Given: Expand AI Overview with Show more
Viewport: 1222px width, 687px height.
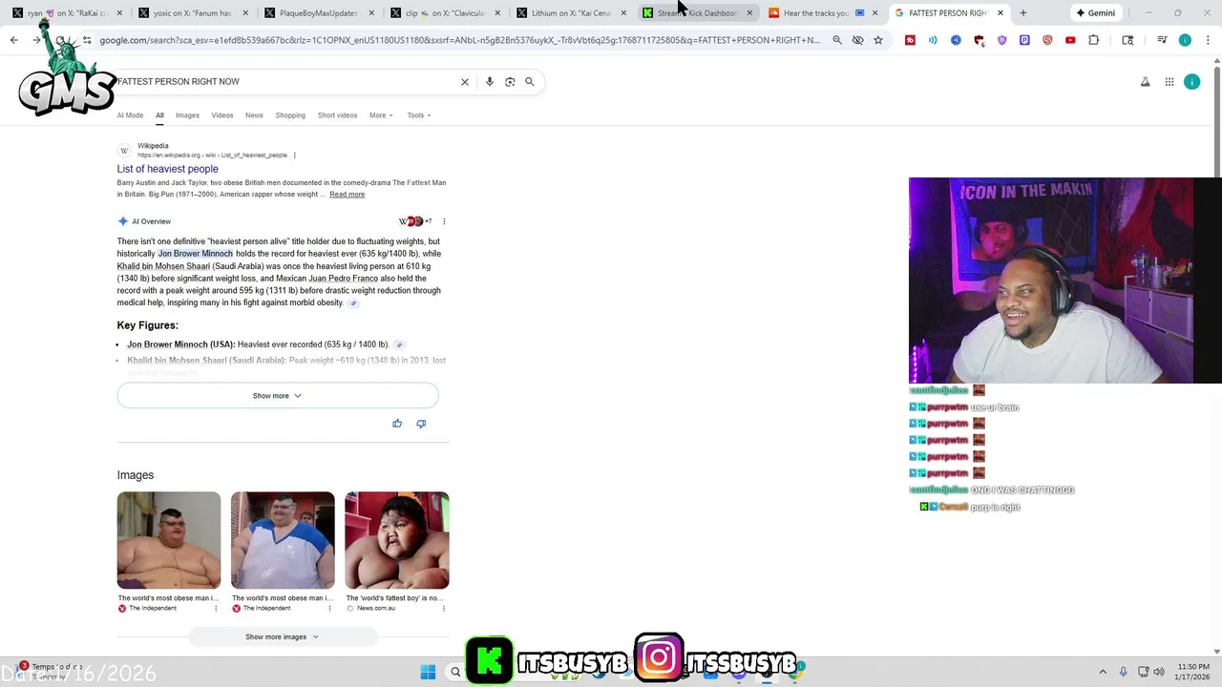Looking at the screenshot, I should click(x=278, y=396).
